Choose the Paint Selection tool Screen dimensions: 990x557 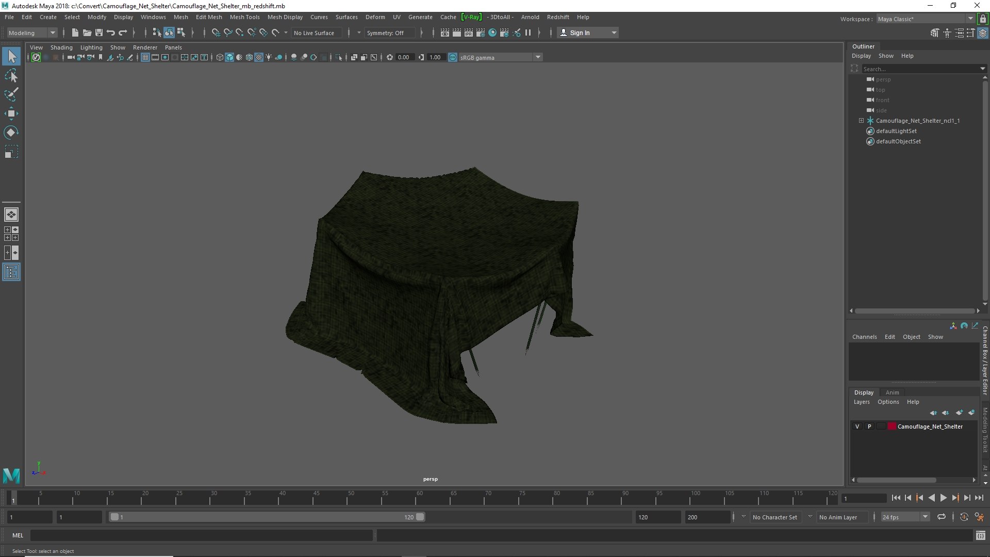point(11,94)
